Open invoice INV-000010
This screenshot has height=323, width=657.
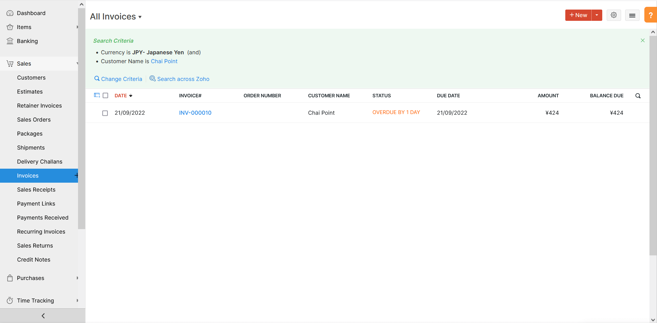click(195, 113)
